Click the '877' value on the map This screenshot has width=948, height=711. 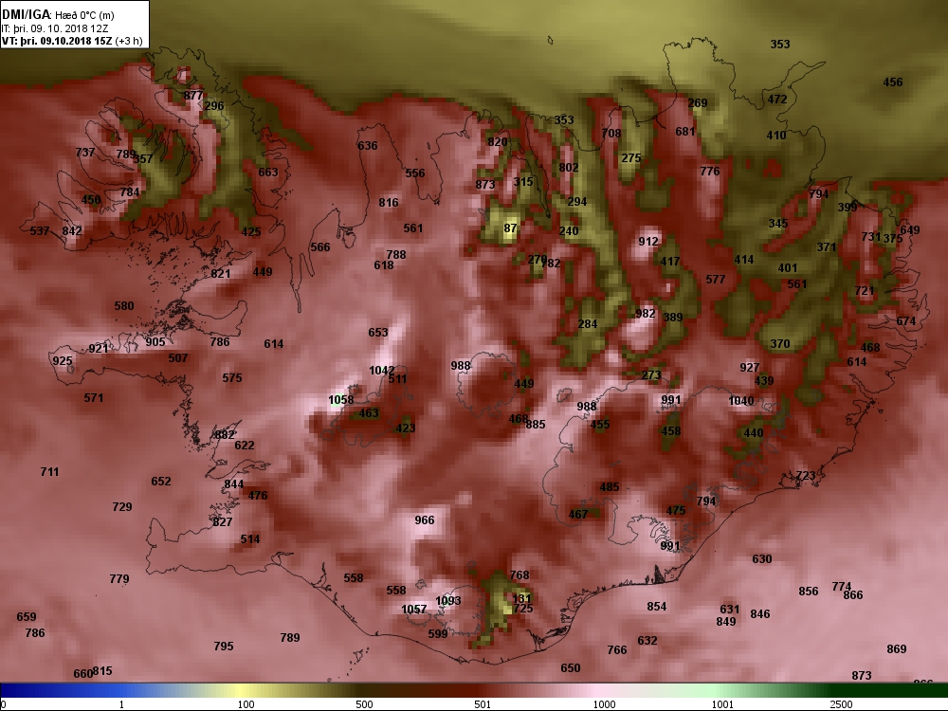(x=193, y=96)
